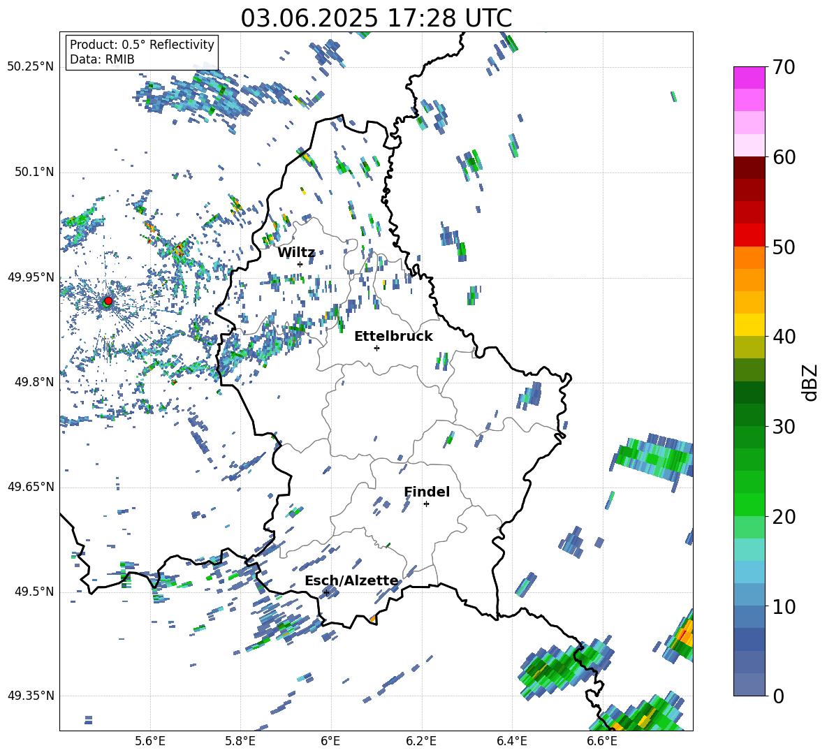Click the orange colorbar segment below 50
Image resolution: width=827 pixels, height=755 pixels.
tap(749, 257)
